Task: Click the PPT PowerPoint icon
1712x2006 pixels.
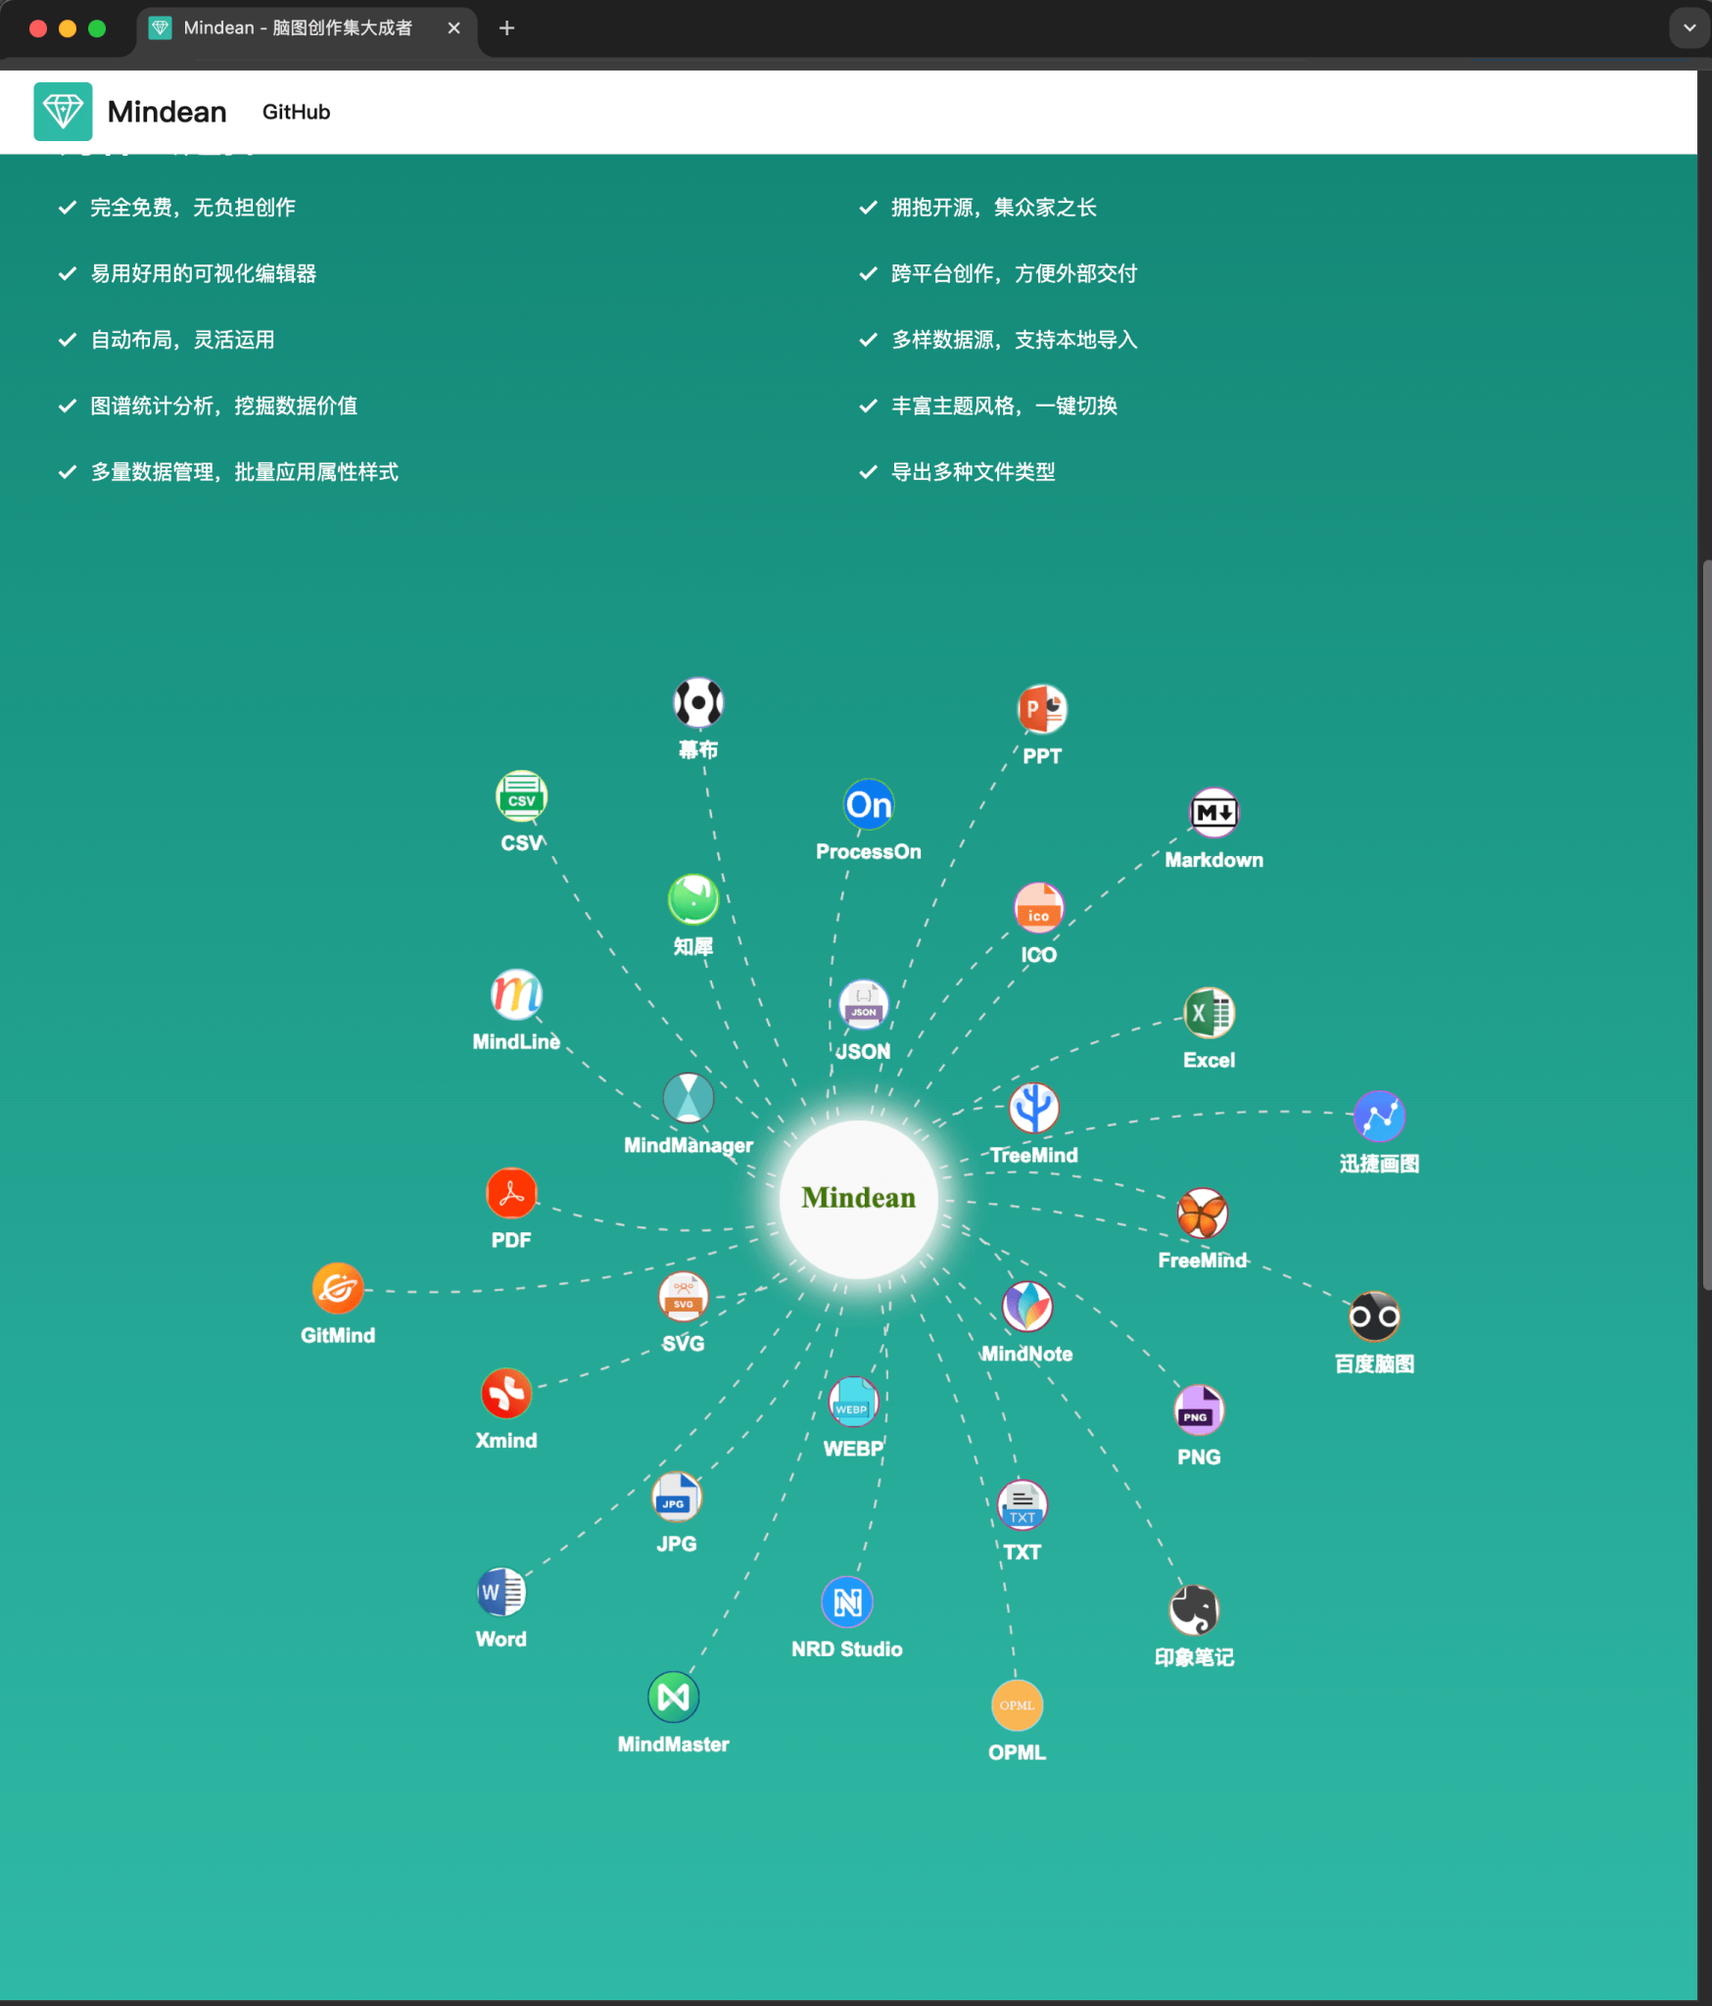Action: [x=1042, y=709]
